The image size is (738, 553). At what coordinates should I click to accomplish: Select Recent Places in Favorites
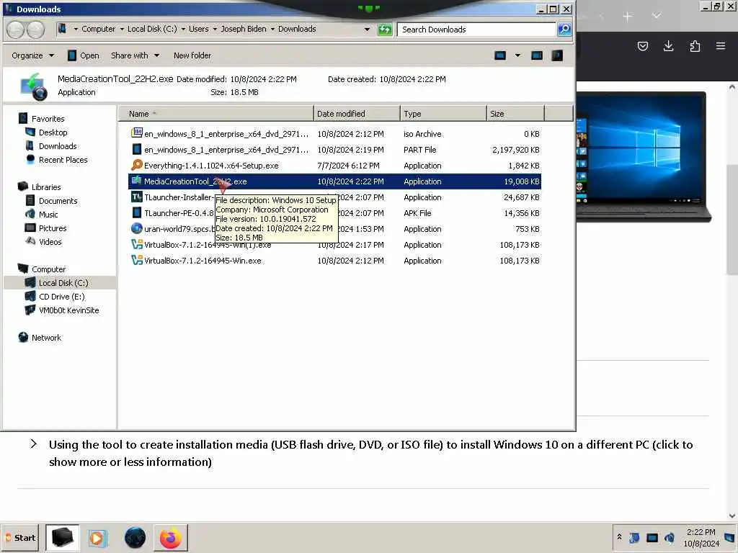(63, 160)
